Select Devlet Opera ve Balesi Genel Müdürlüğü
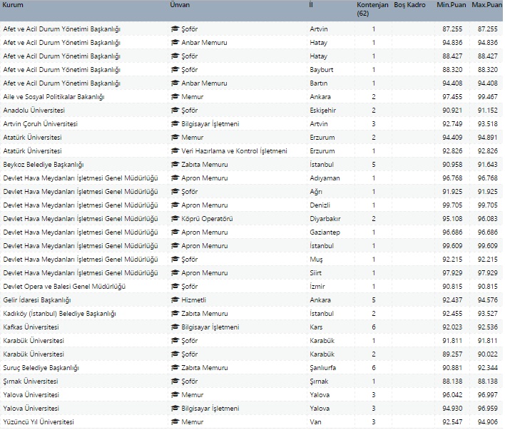 (x=64, y=287)
